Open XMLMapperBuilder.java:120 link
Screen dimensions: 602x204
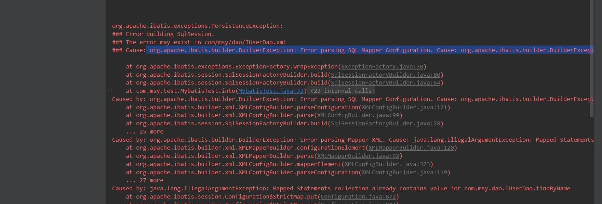(x=411, y=148)
